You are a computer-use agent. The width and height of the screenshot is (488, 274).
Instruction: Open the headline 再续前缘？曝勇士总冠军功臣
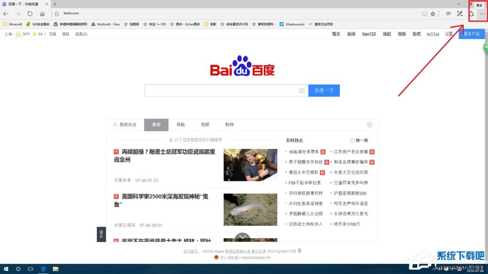[164, 155]
